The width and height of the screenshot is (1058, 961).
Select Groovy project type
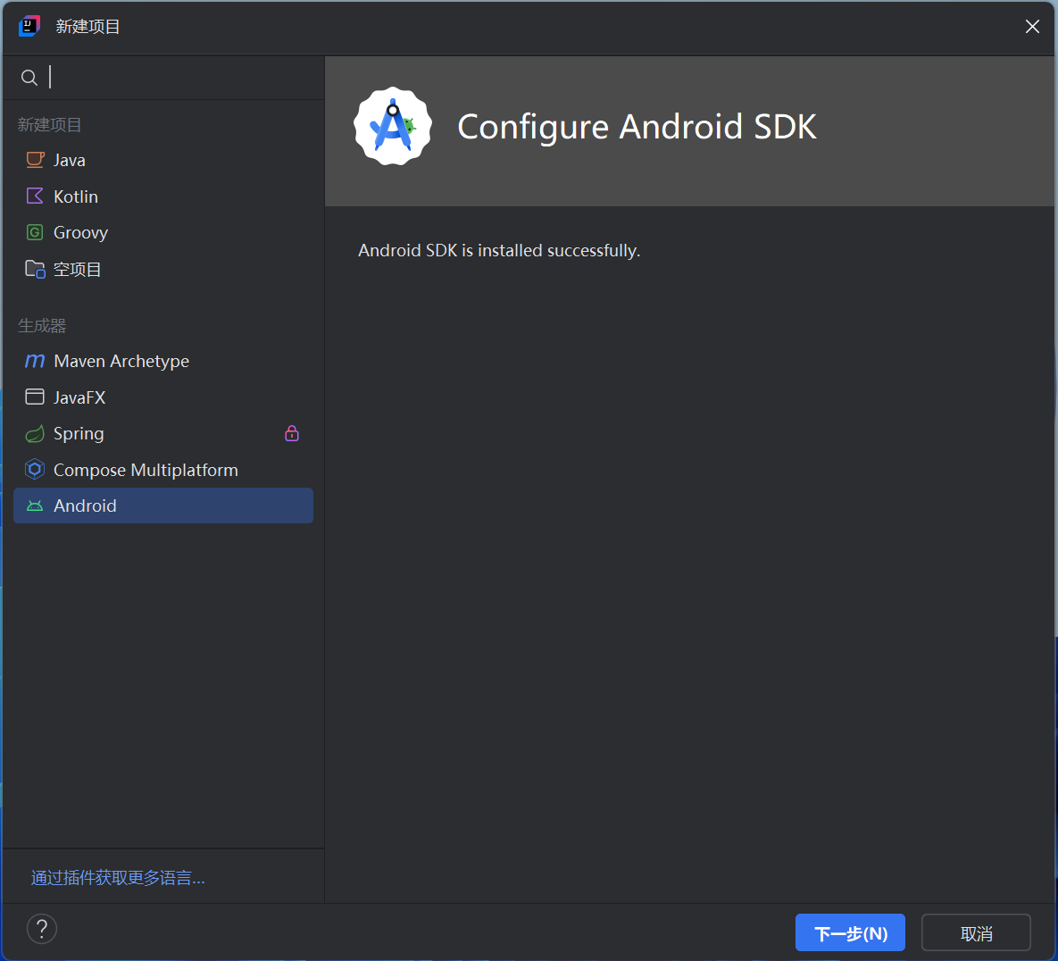(163, 232)
